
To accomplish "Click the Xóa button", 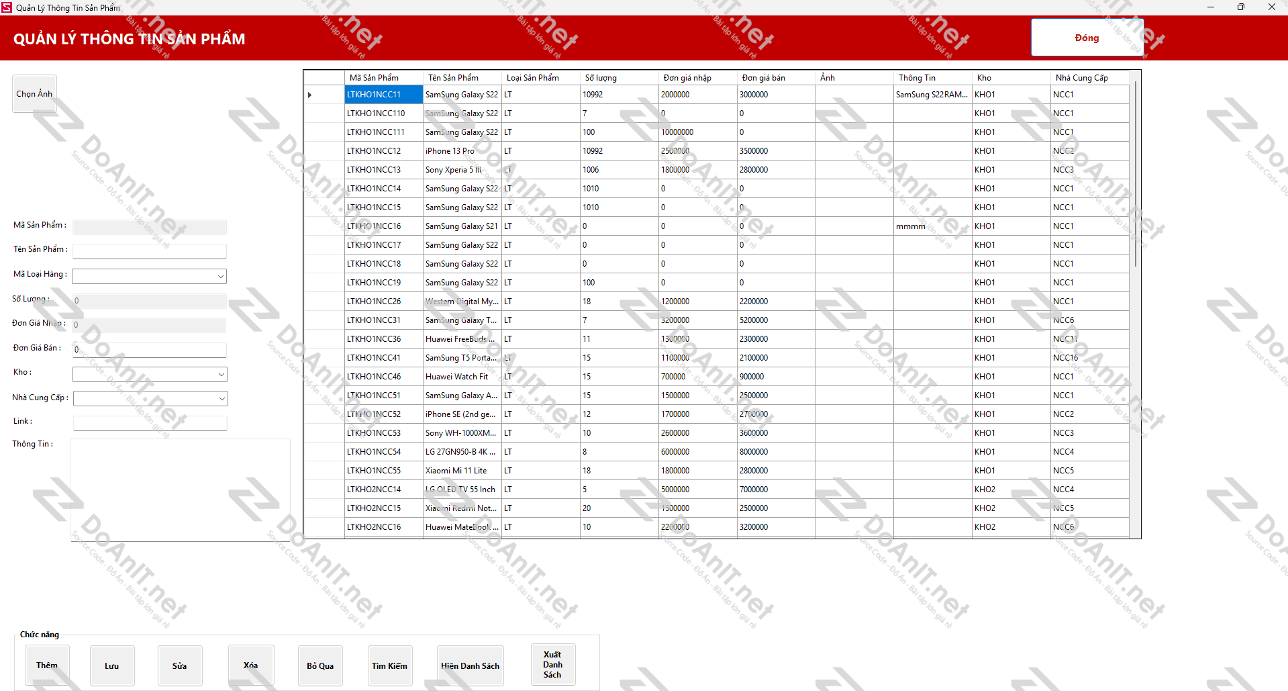I will tap(251, 665).
